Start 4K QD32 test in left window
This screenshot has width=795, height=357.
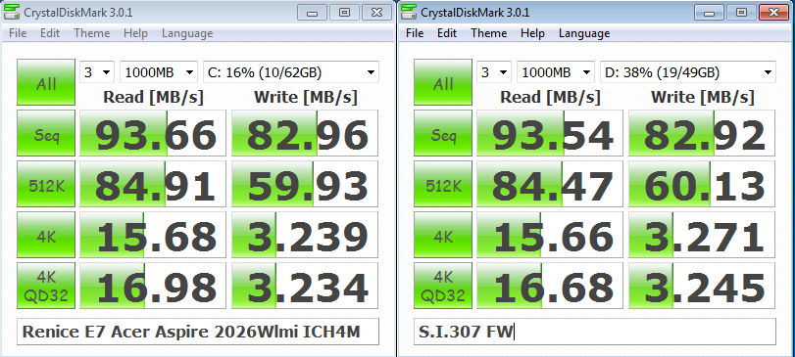click(x=46, y=286)
